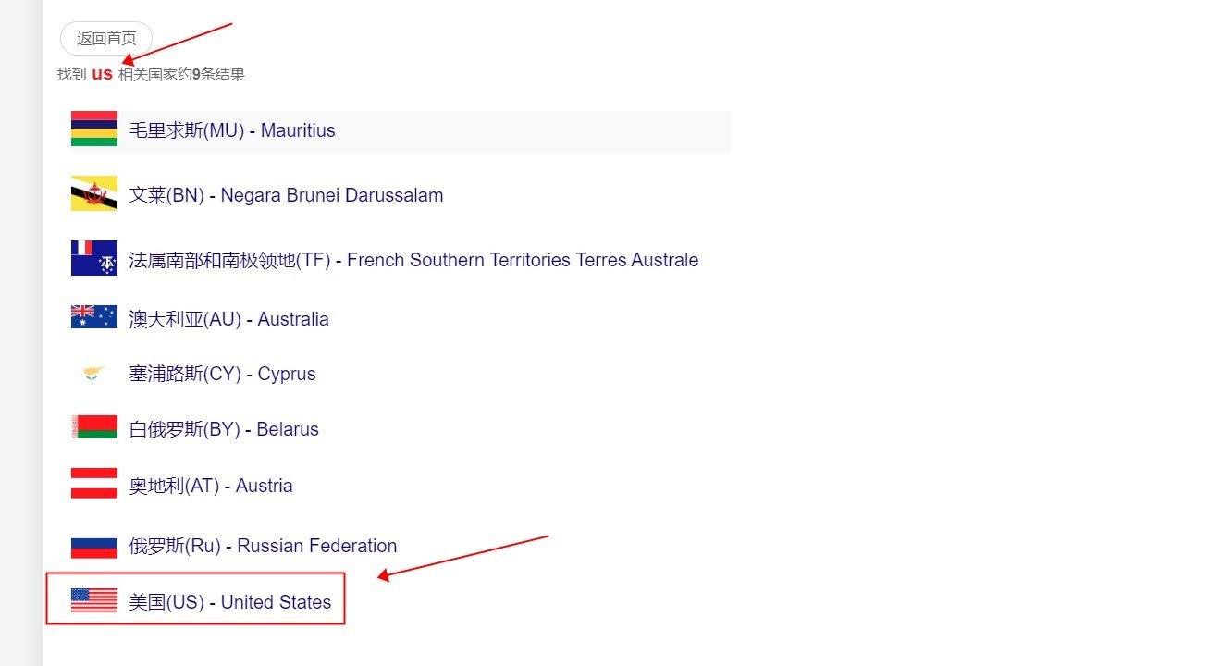The height and width of the screenshot is (666, 1220).
Task: Click the United States flag icon
Action: [94, 601]
